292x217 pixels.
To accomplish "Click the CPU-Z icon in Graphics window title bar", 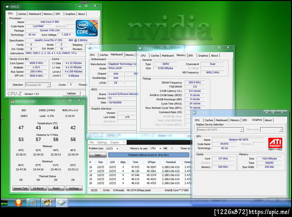I will coord(194,113).
